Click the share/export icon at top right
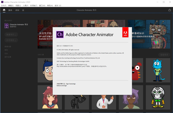 170,10
